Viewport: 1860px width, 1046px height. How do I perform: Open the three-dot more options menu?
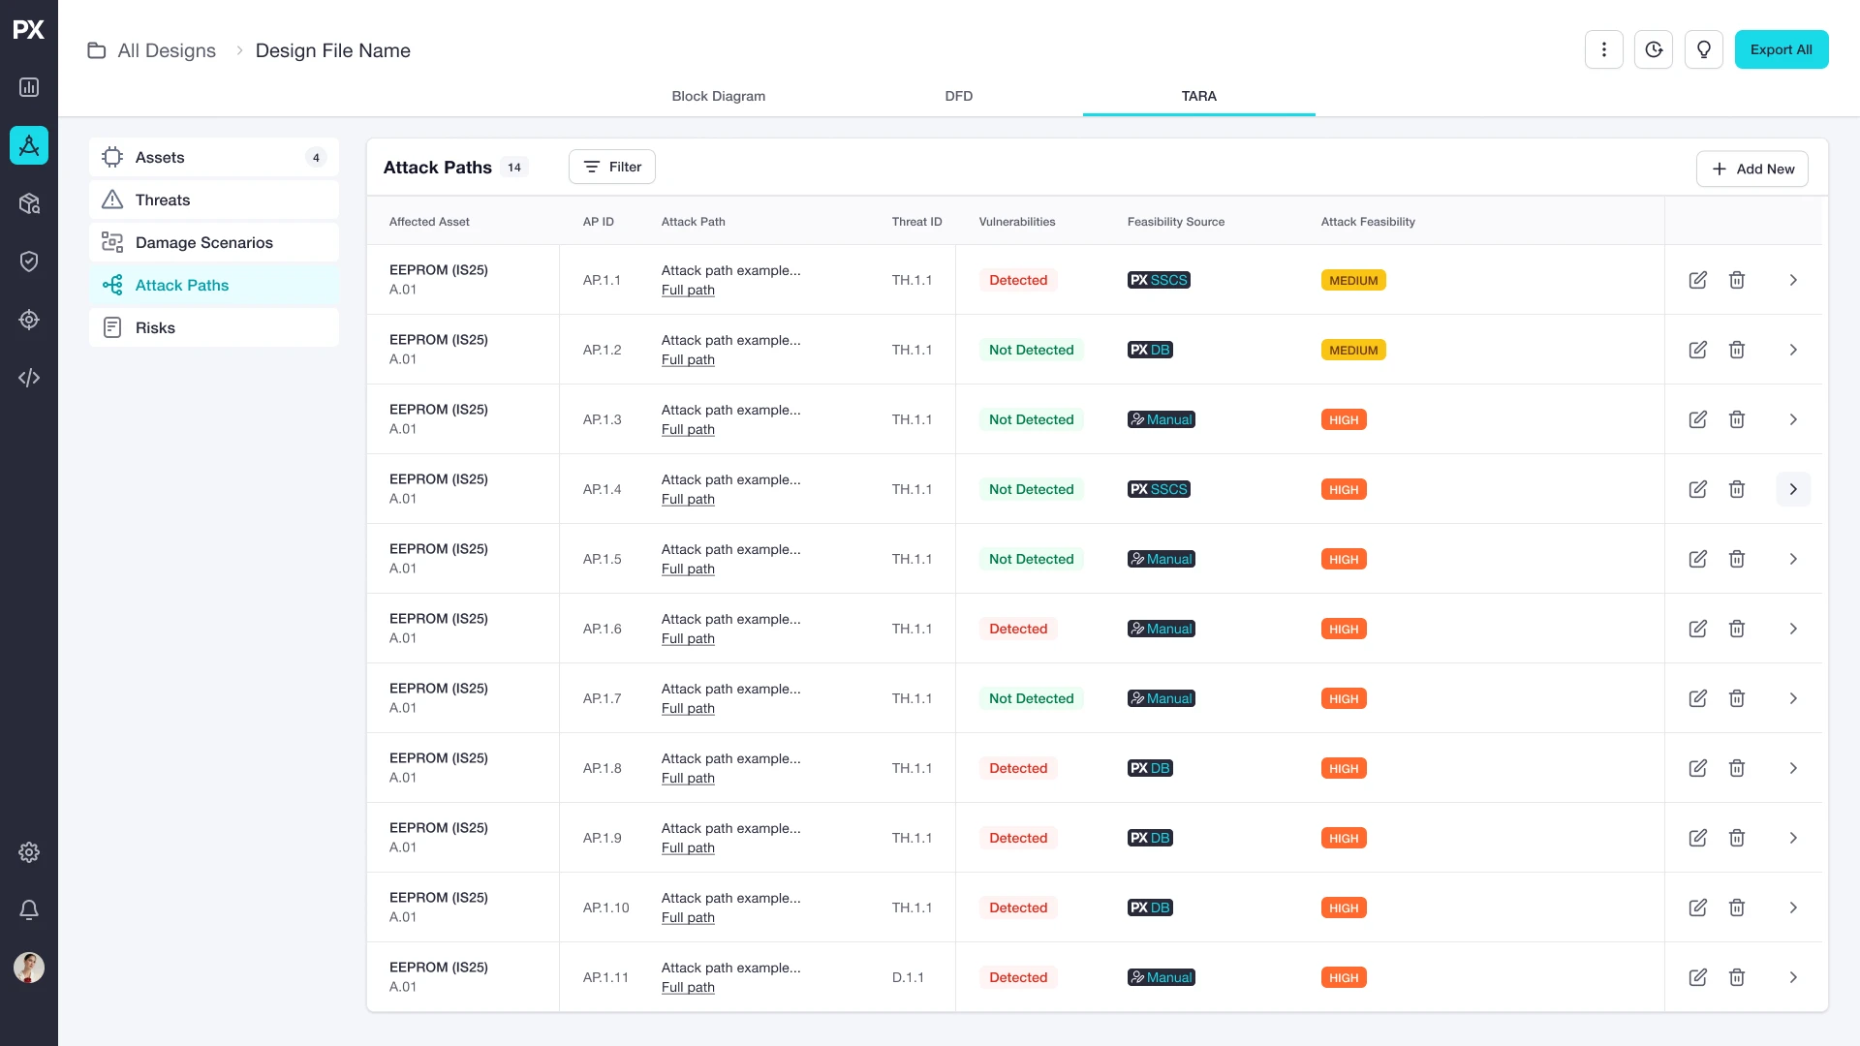[1604, 49]
